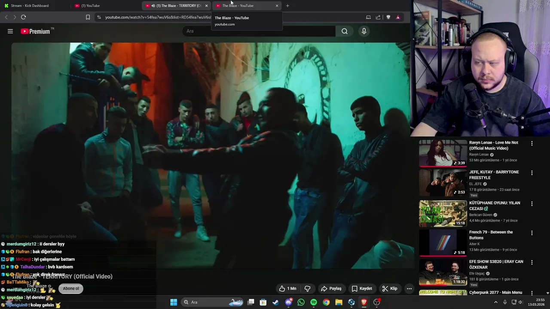Focus the YouTube 'Ara' search box
This screenshot has width=550, height=309.
coord(260,31)
